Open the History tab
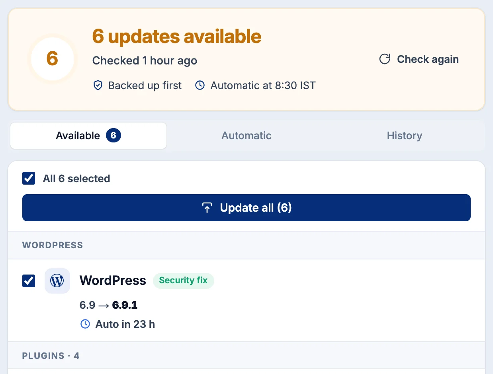 405,136
